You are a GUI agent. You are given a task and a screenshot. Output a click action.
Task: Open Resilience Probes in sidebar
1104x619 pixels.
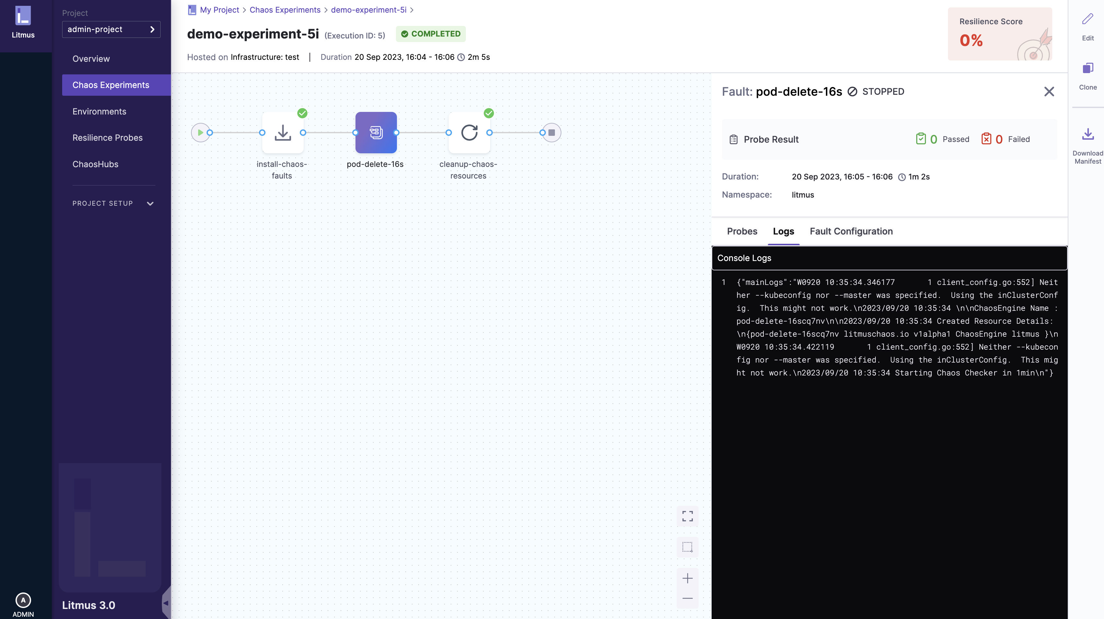pos(107,138)
